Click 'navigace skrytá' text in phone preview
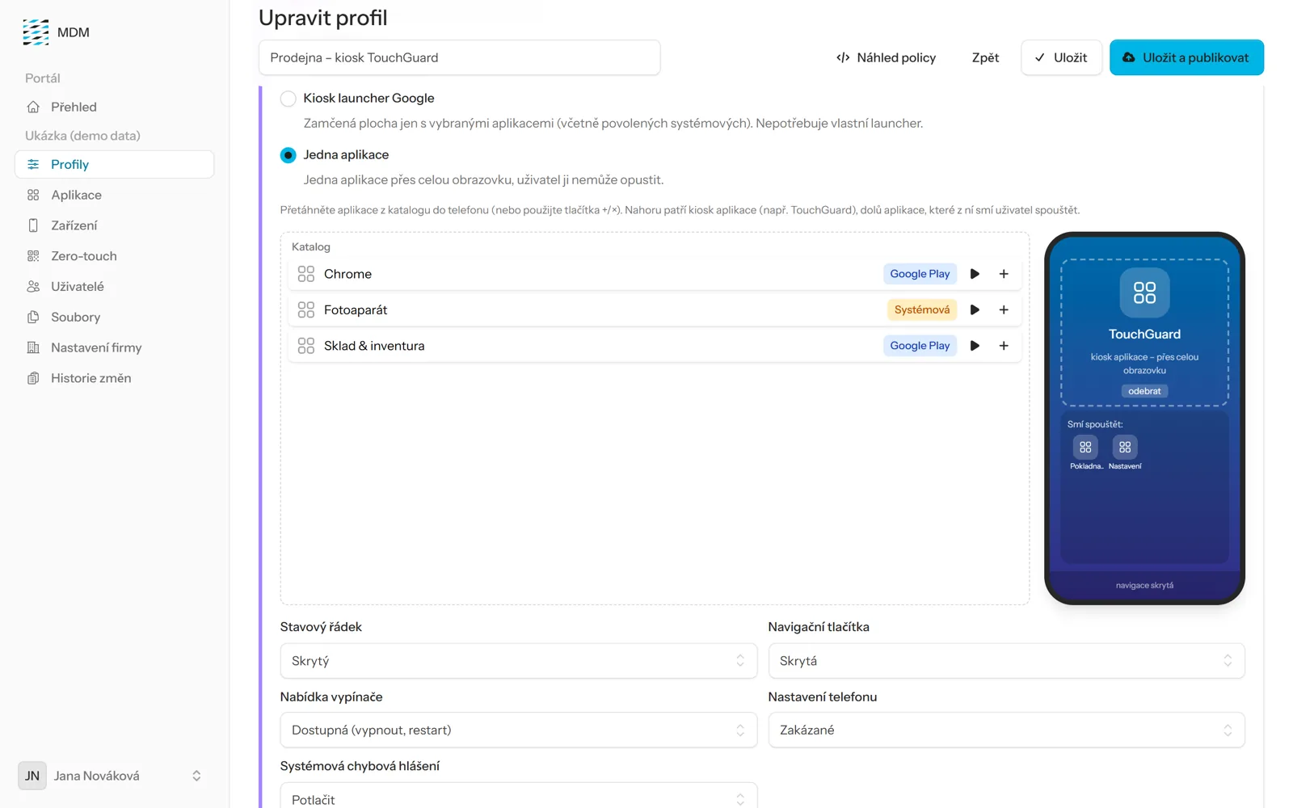The width and height of the screenshot is (1293, 808). 1144,585
